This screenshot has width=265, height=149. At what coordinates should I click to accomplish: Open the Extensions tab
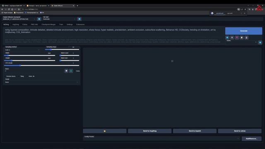pos(80,24)
